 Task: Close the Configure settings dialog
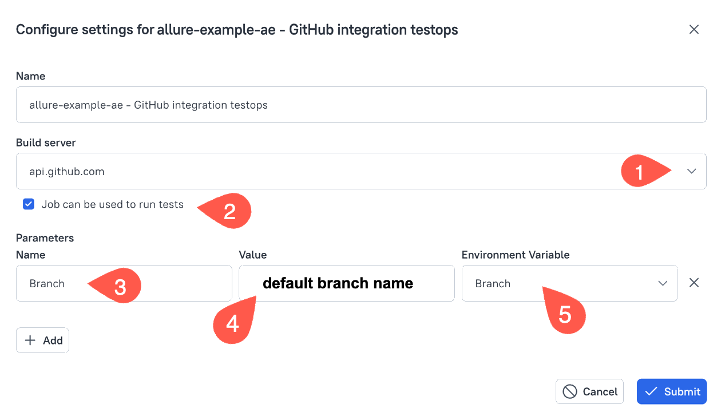pyautogui.click(x=694, y=30)
